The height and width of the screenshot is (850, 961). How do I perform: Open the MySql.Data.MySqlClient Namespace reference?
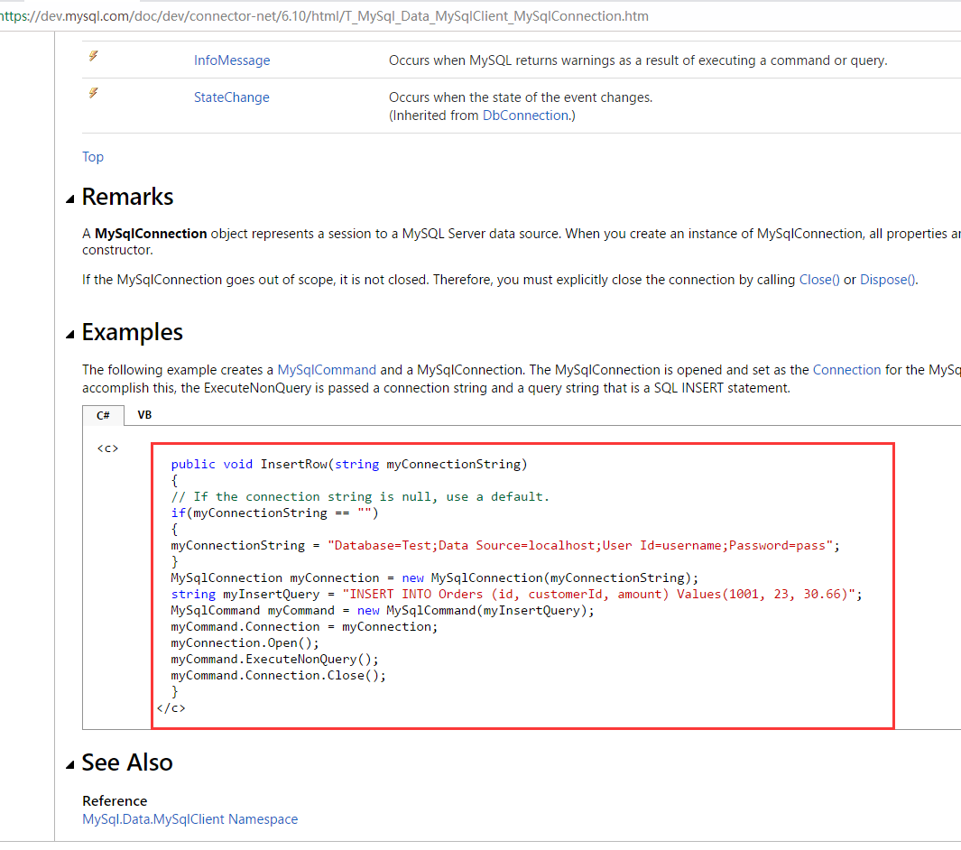click(189, 818)
